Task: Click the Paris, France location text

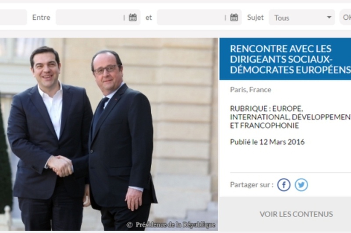Action: 251,90
